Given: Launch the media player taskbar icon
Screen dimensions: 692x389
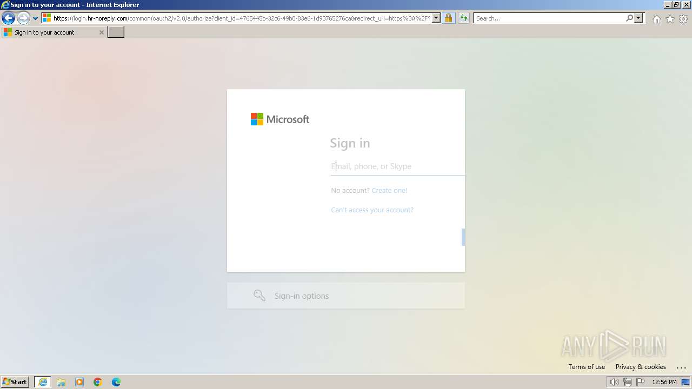Looking at the screenshot, I should coord(79,382).
